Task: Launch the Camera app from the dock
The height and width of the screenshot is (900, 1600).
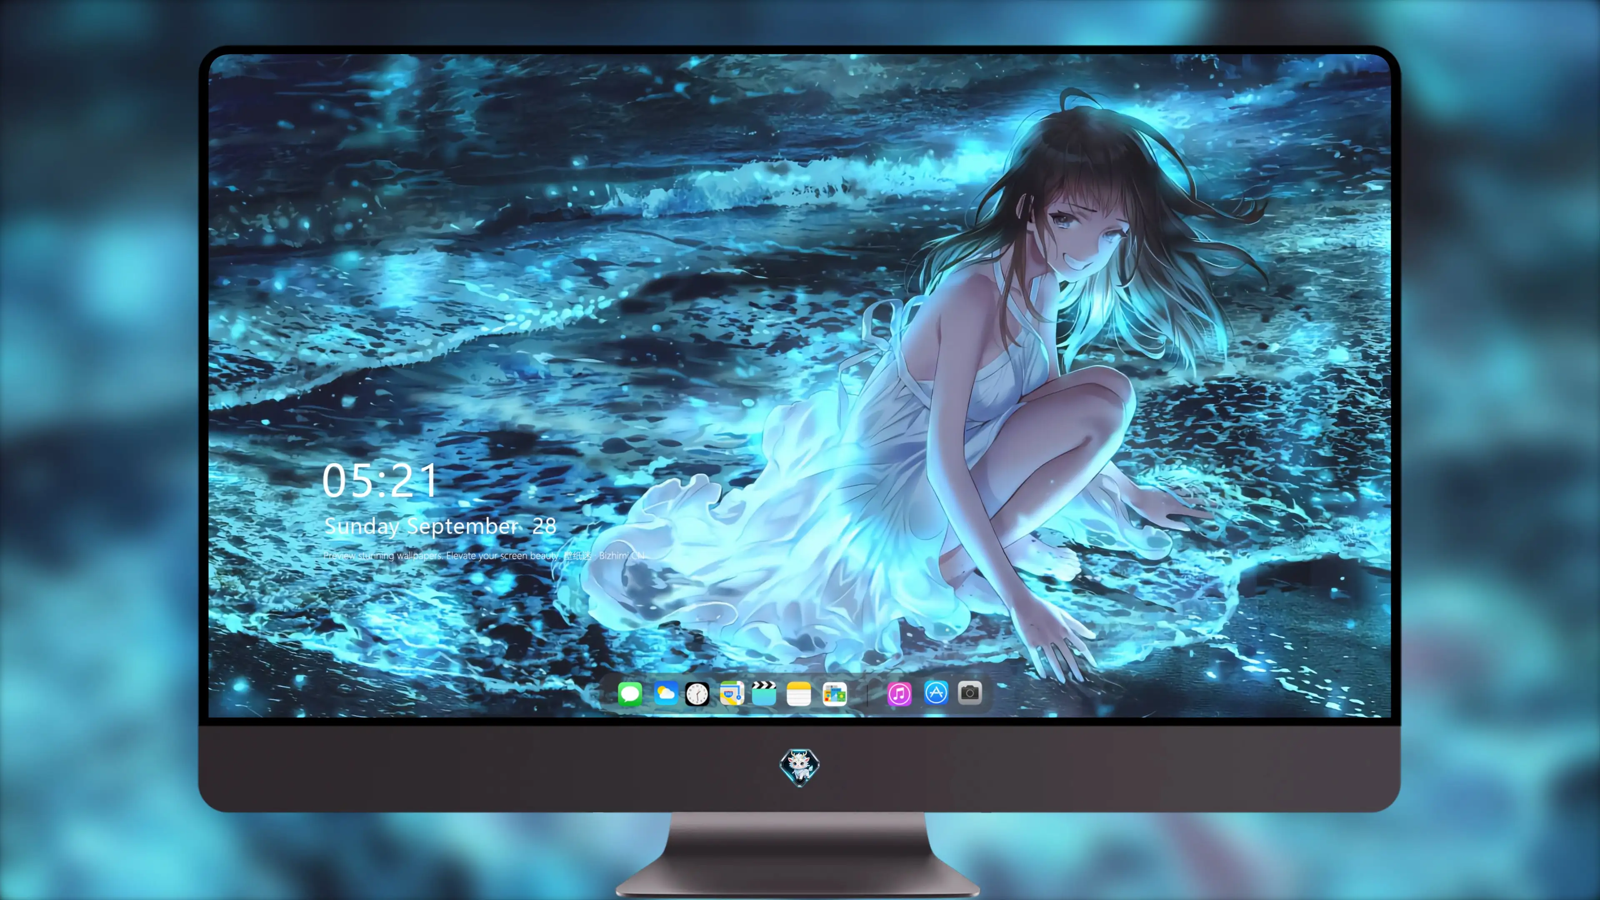Action: pyautogui.click(x=970, y=692)
